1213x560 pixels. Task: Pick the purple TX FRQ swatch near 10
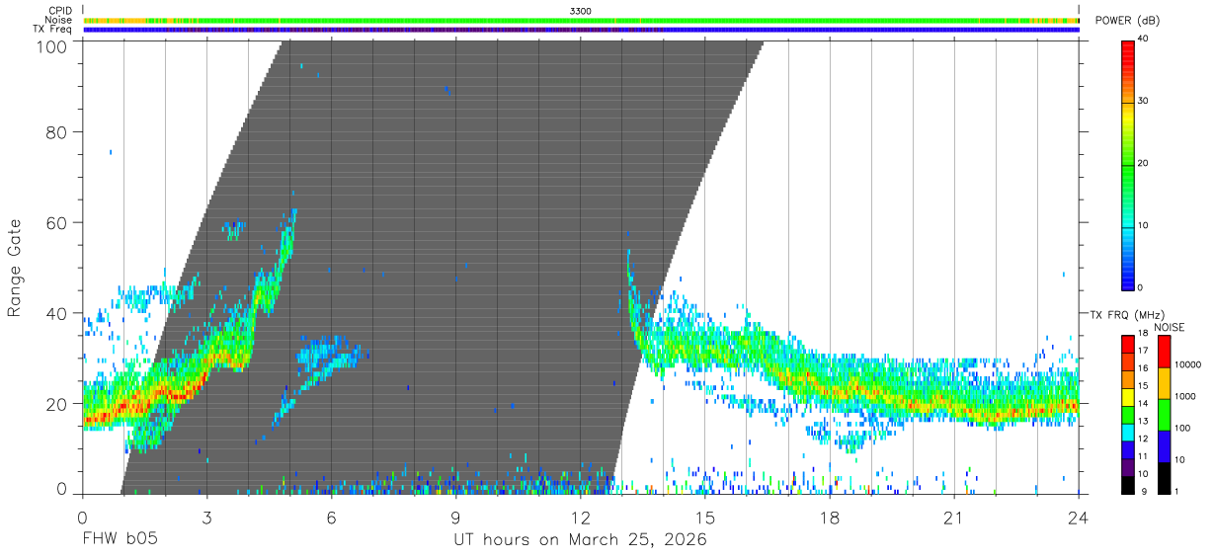[1128, 466]
